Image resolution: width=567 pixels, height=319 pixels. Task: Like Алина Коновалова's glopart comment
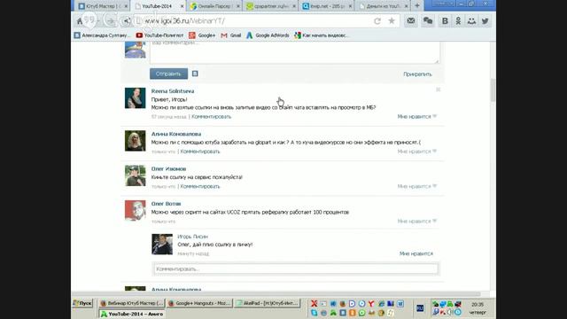417,152
